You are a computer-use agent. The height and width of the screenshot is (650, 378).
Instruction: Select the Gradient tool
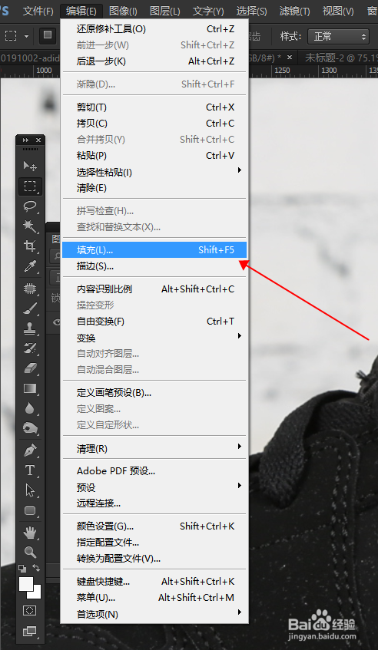pyautogui.click(x=30, y=388)
